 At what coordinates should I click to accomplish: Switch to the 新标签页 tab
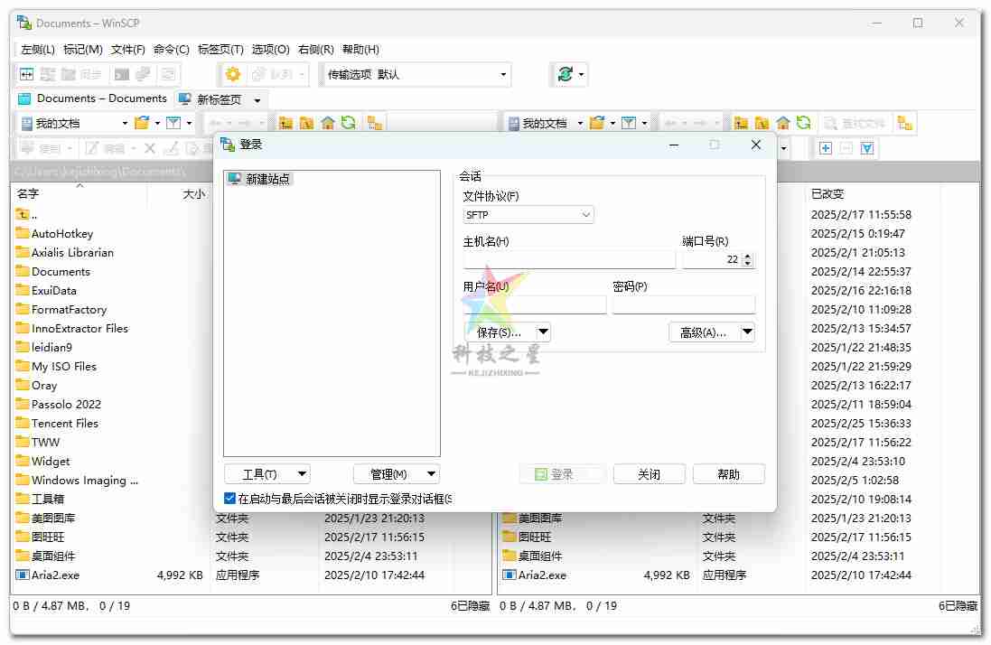pyautogui.click(x=218, y=99)
